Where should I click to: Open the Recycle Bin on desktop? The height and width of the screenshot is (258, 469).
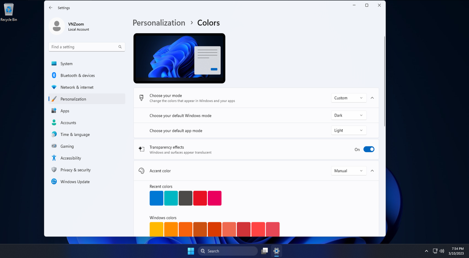(x=8, y=12)
